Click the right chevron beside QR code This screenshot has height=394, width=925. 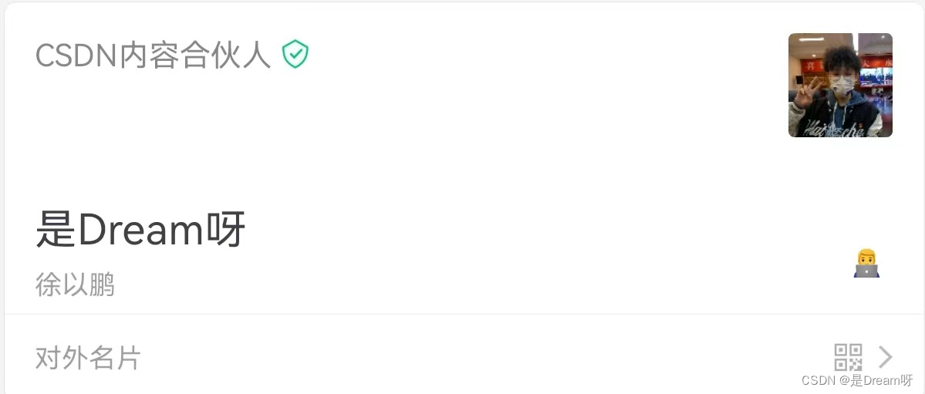coord(886,357)
